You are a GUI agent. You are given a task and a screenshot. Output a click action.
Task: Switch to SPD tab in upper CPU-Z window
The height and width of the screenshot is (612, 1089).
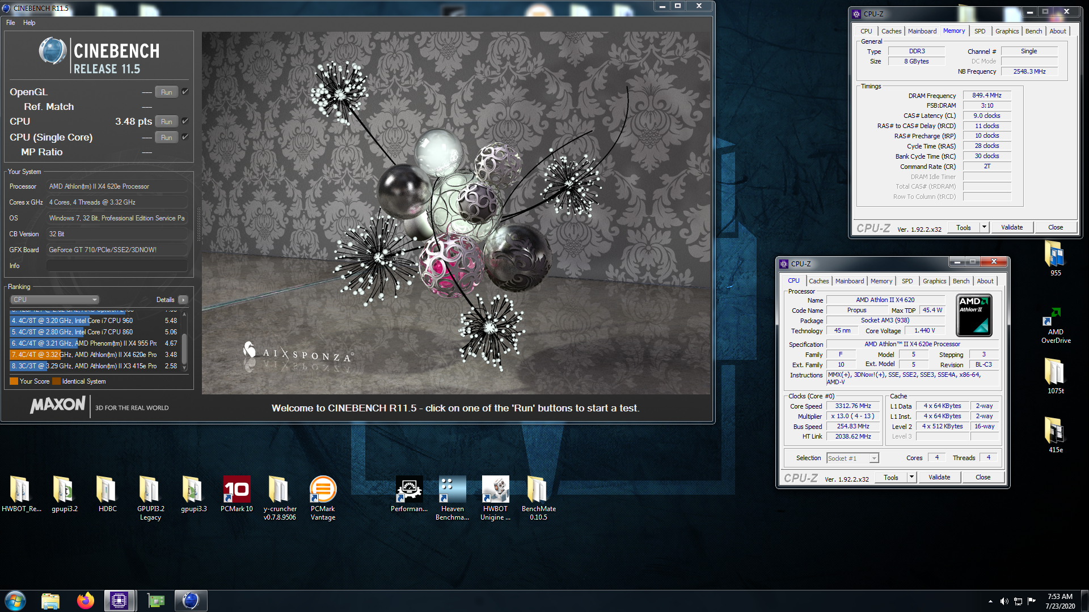980,31
